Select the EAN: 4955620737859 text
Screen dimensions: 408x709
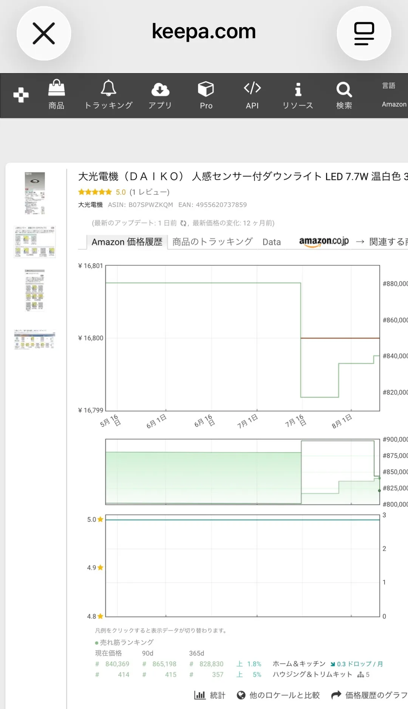coord(213,205)
